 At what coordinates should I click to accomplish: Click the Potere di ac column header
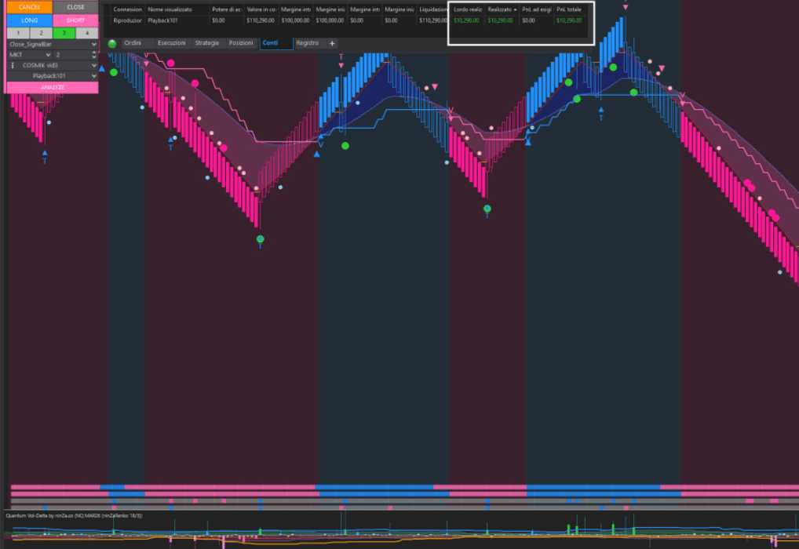pos(227,9)
